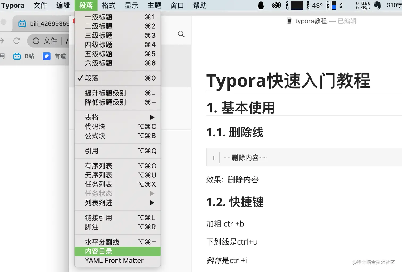Click the 43° temperature sensor indicator
Viewport: 402px width, 272px height.
(315, 5)
